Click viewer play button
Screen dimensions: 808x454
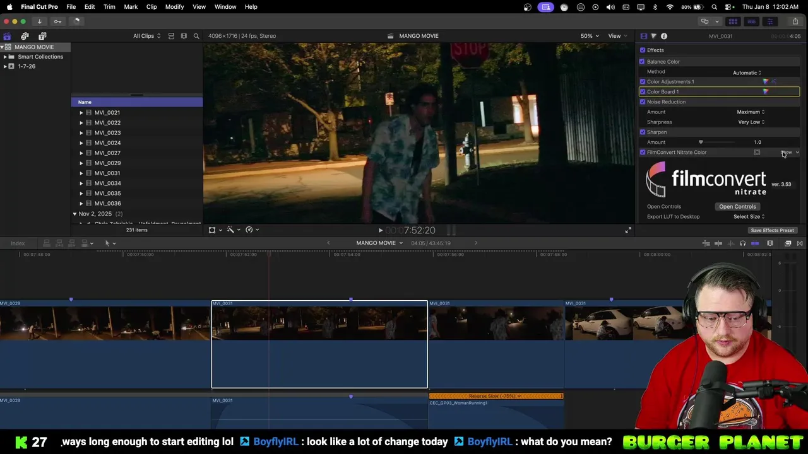pos(380,231)
